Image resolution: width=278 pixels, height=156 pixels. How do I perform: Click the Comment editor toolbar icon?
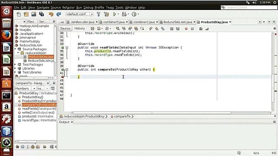click(201, 29)
